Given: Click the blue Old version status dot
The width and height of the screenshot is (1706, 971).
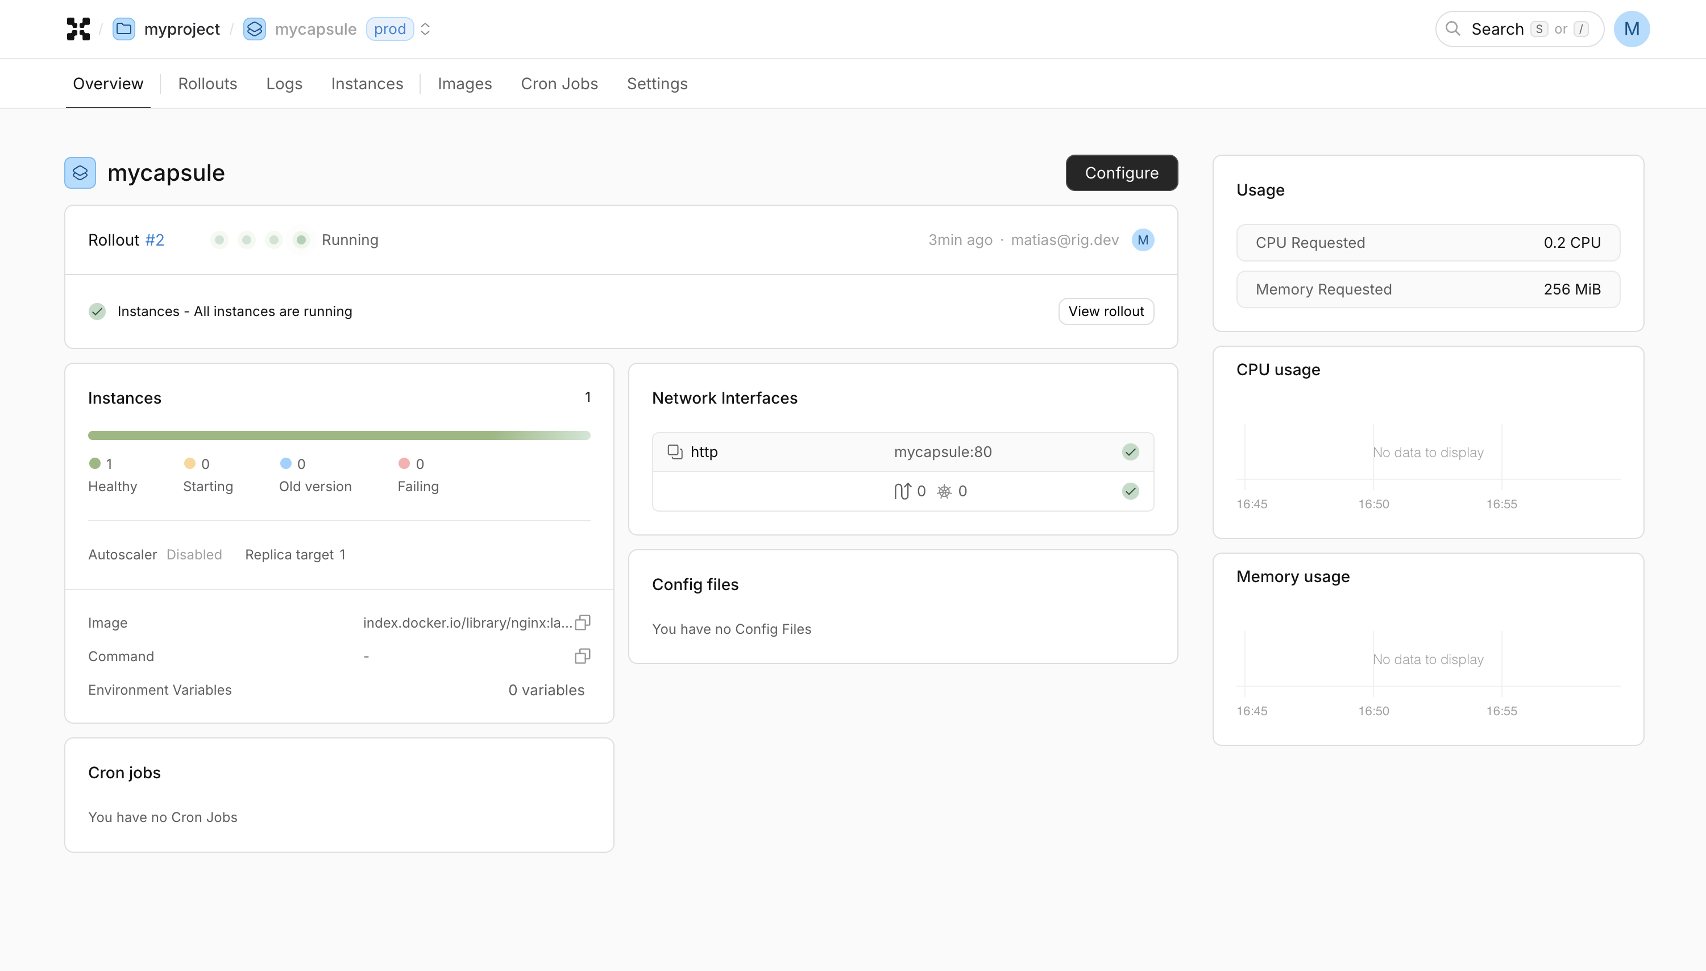Looking at the screenshot, I should (286, 463).
